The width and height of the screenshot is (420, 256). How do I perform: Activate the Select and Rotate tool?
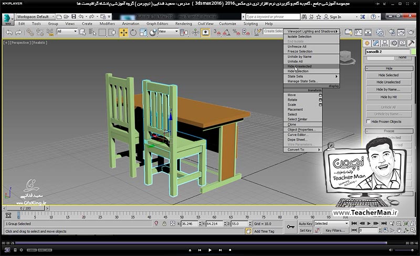click(x=133, y=32)
